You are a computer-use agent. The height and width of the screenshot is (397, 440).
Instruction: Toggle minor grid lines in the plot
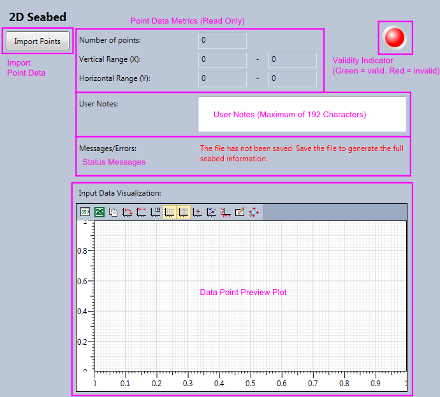coord(184,212)
